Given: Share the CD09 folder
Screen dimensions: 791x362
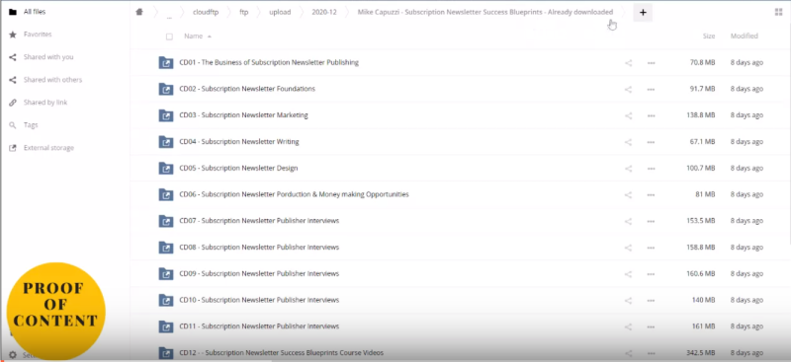Looking at the screenshot, I should click(629, 274).
